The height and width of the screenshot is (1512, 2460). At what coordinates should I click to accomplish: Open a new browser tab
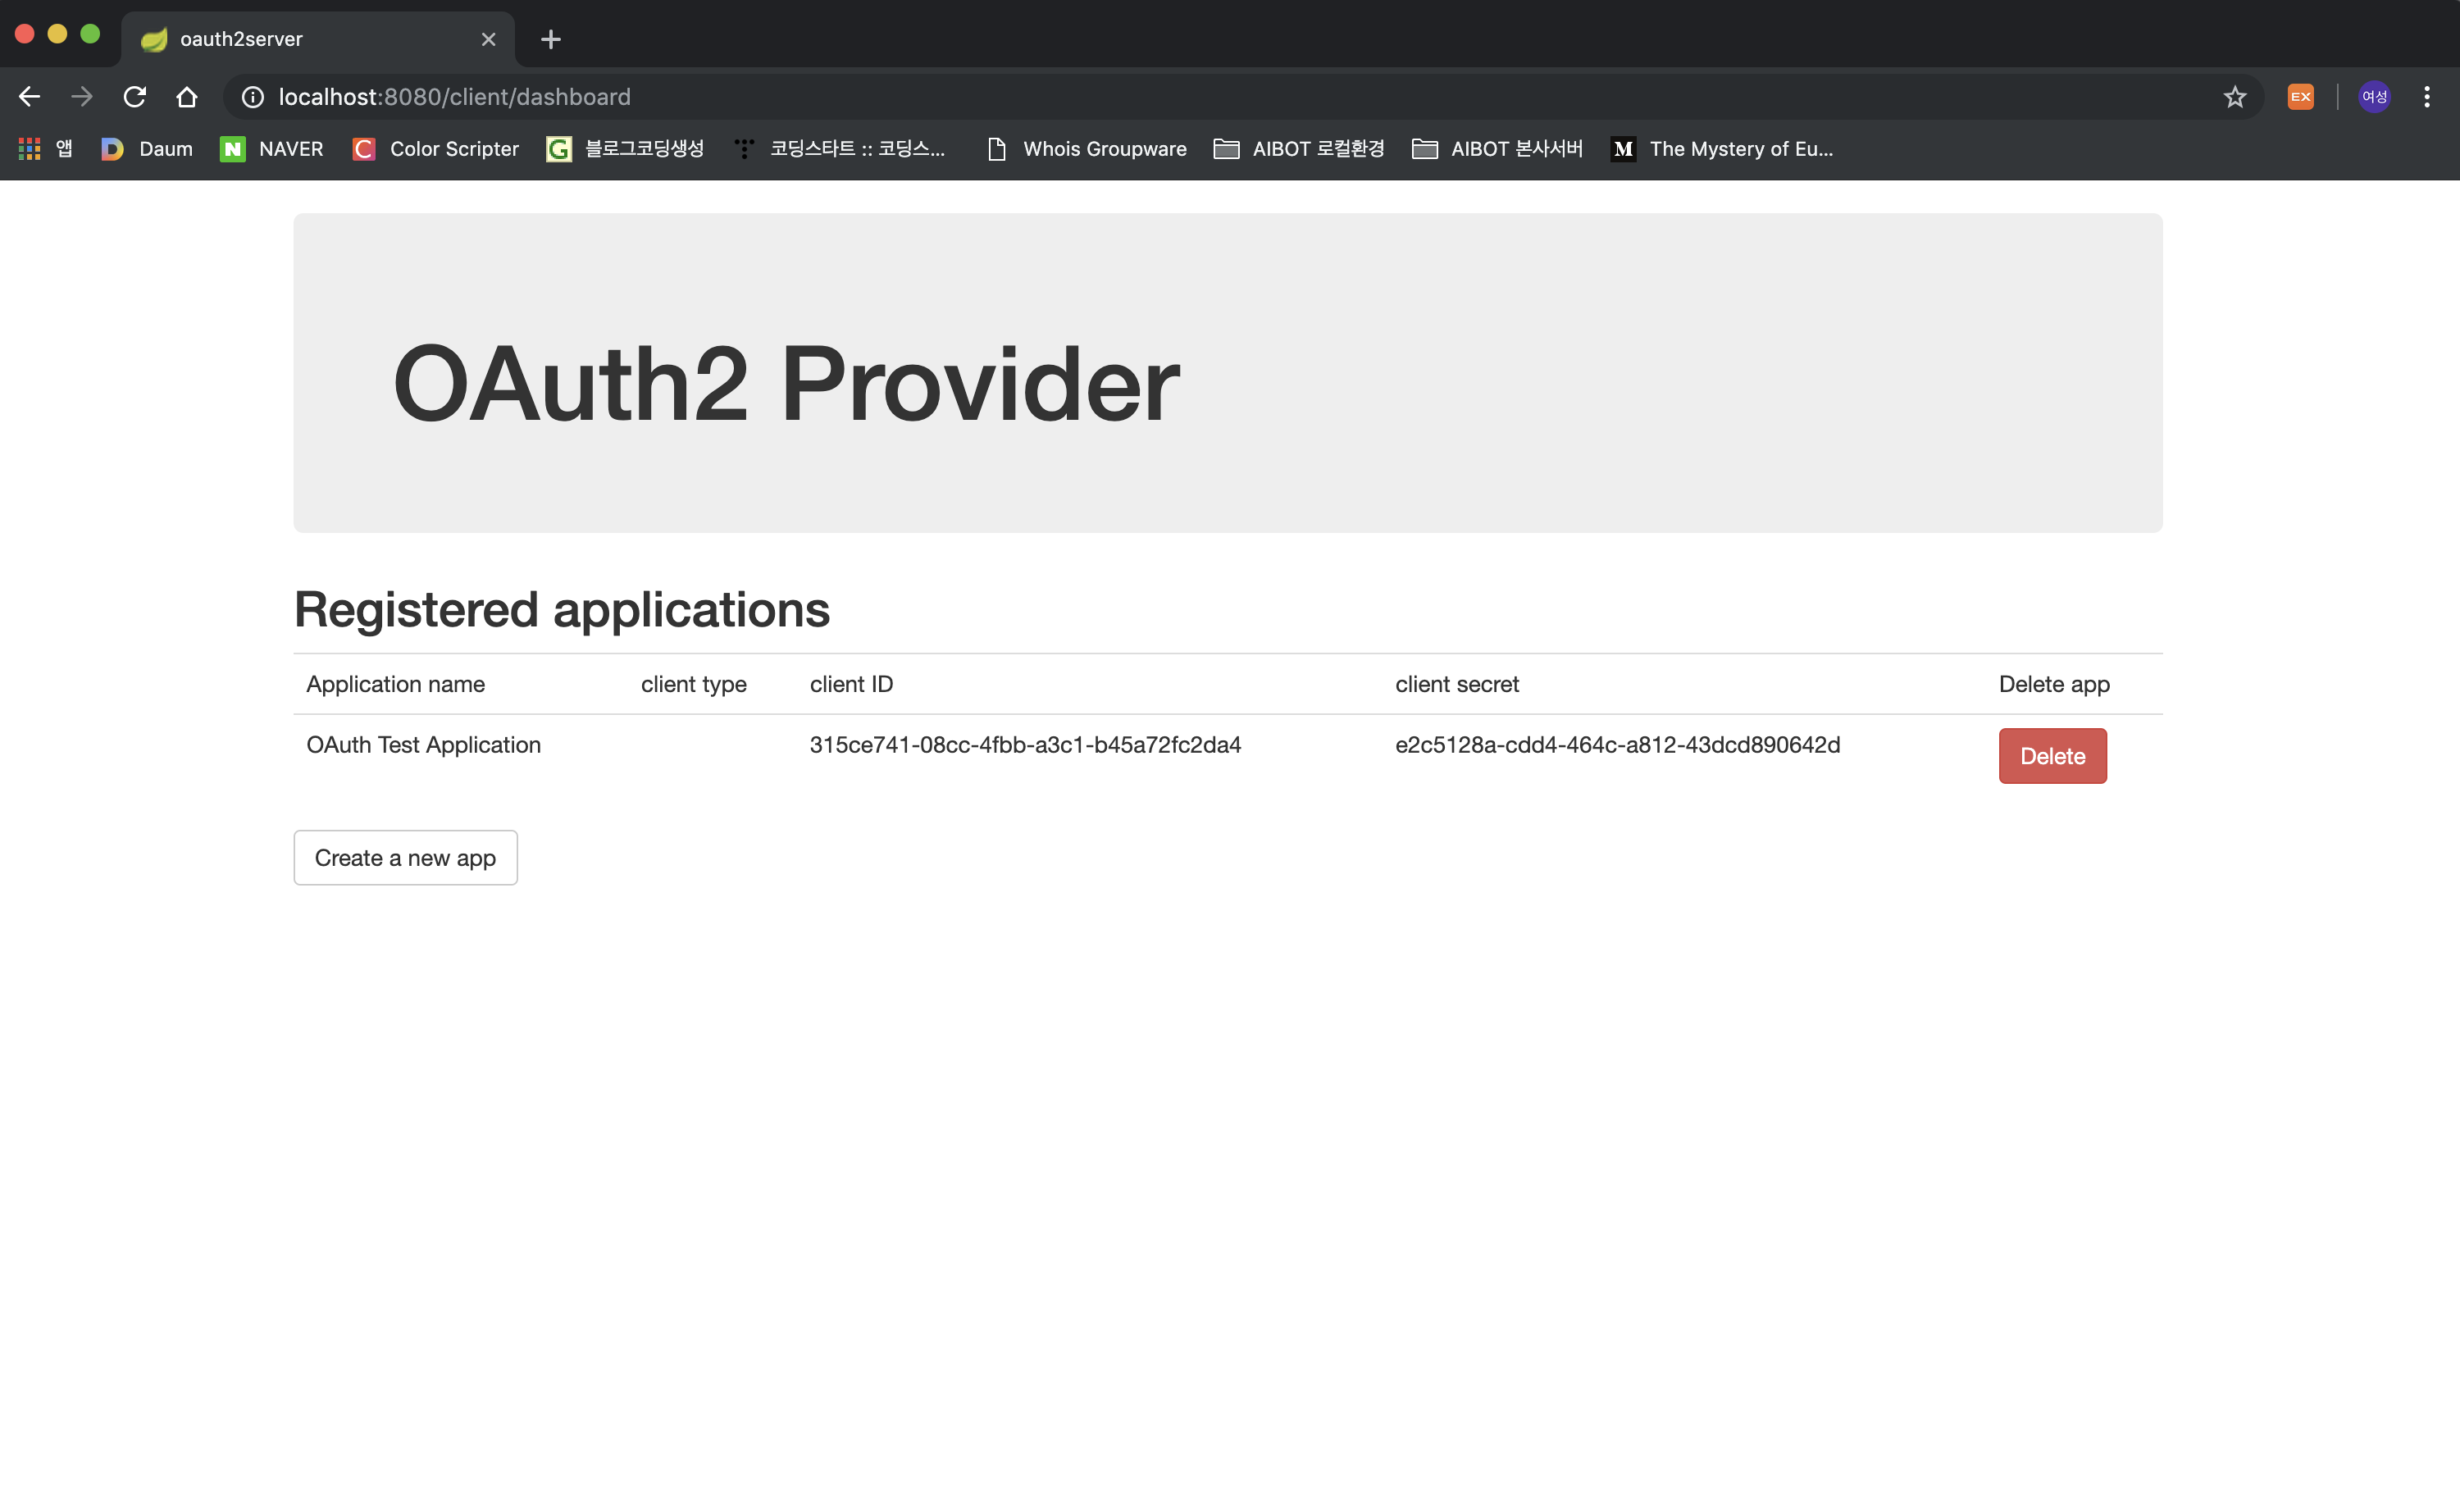550,39
